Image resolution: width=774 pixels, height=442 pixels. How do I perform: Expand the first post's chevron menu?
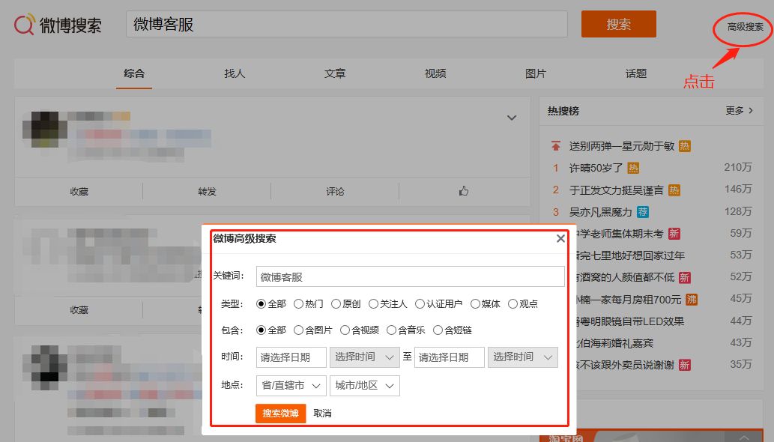tap(512, 118)
